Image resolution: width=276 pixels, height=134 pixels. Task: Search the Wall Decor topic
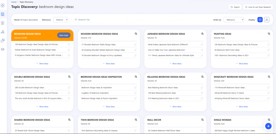pyautogui.click(x=202, y=120)
